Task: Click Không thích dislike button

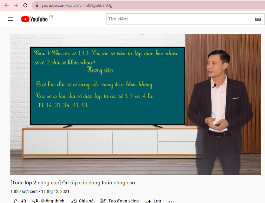Action: pyautogui.click(x=48, y=201)
